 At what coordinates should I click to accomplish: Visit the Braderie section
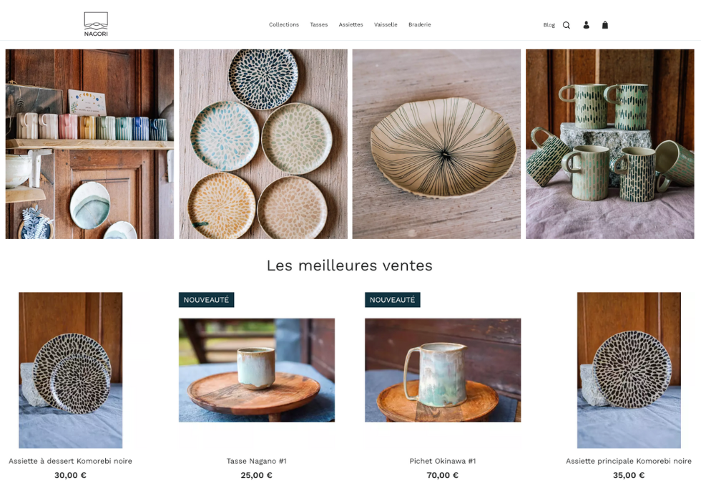click(x=419, y=24)
